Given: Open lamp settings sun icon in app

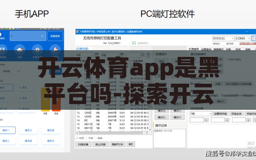Looking at the screenshot, I should [37, 50].
